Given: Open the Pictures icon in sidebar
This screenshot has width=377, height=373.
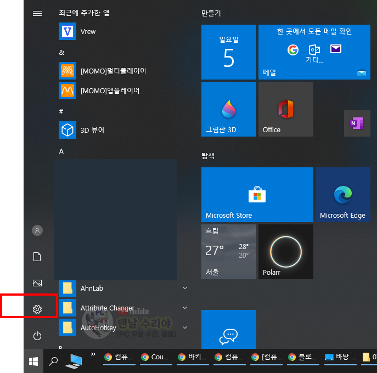Looking at the screenshot, I should click(37, 283).
